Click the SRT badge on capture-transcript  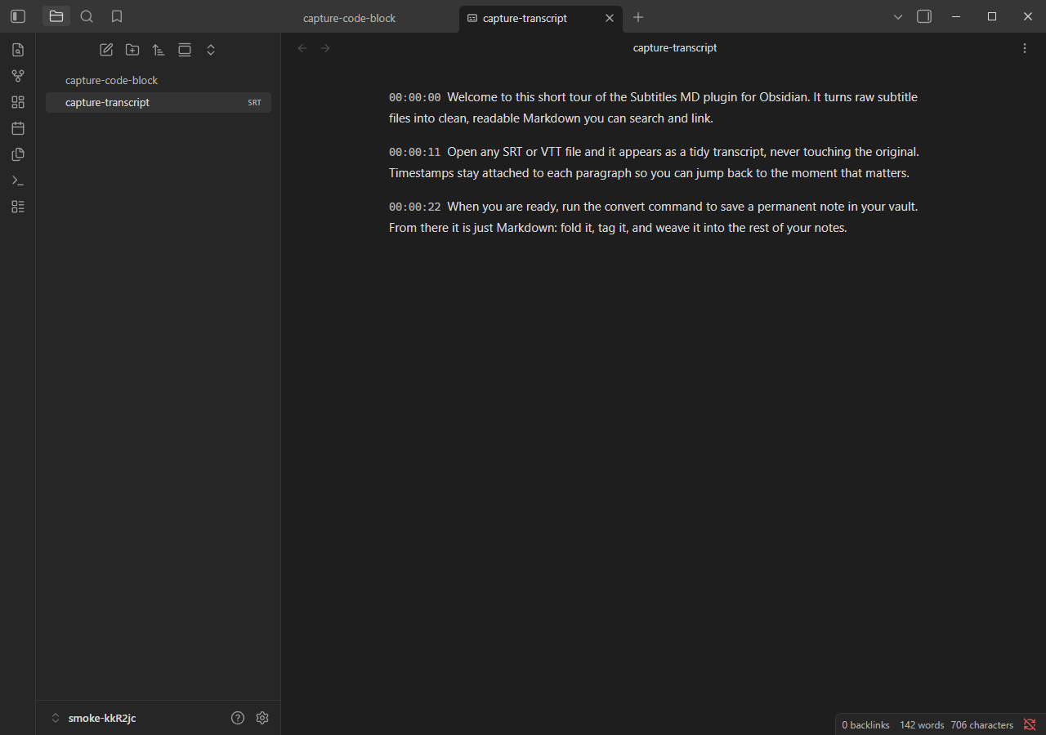(x=255, y=103)
